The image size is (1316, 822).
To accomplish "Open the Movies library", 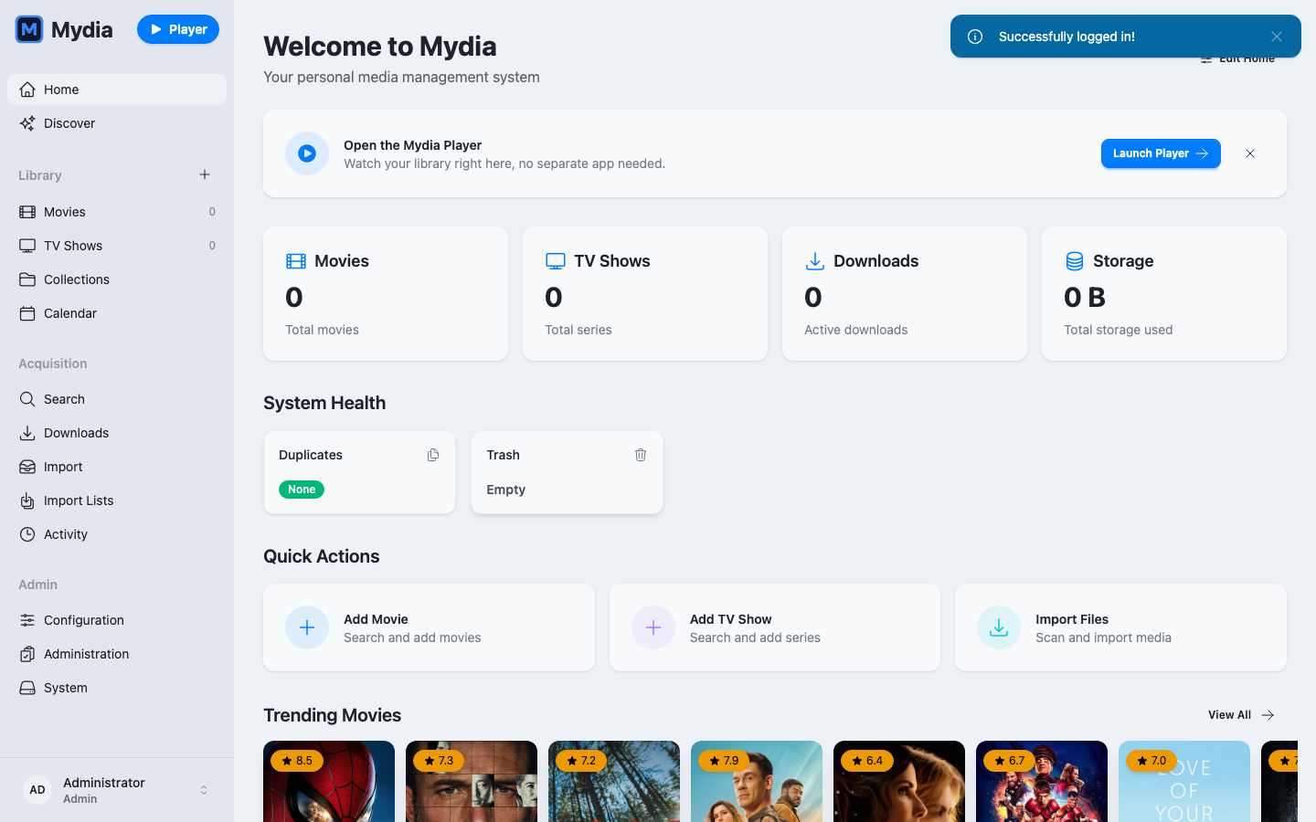I will tap(117, 212).
